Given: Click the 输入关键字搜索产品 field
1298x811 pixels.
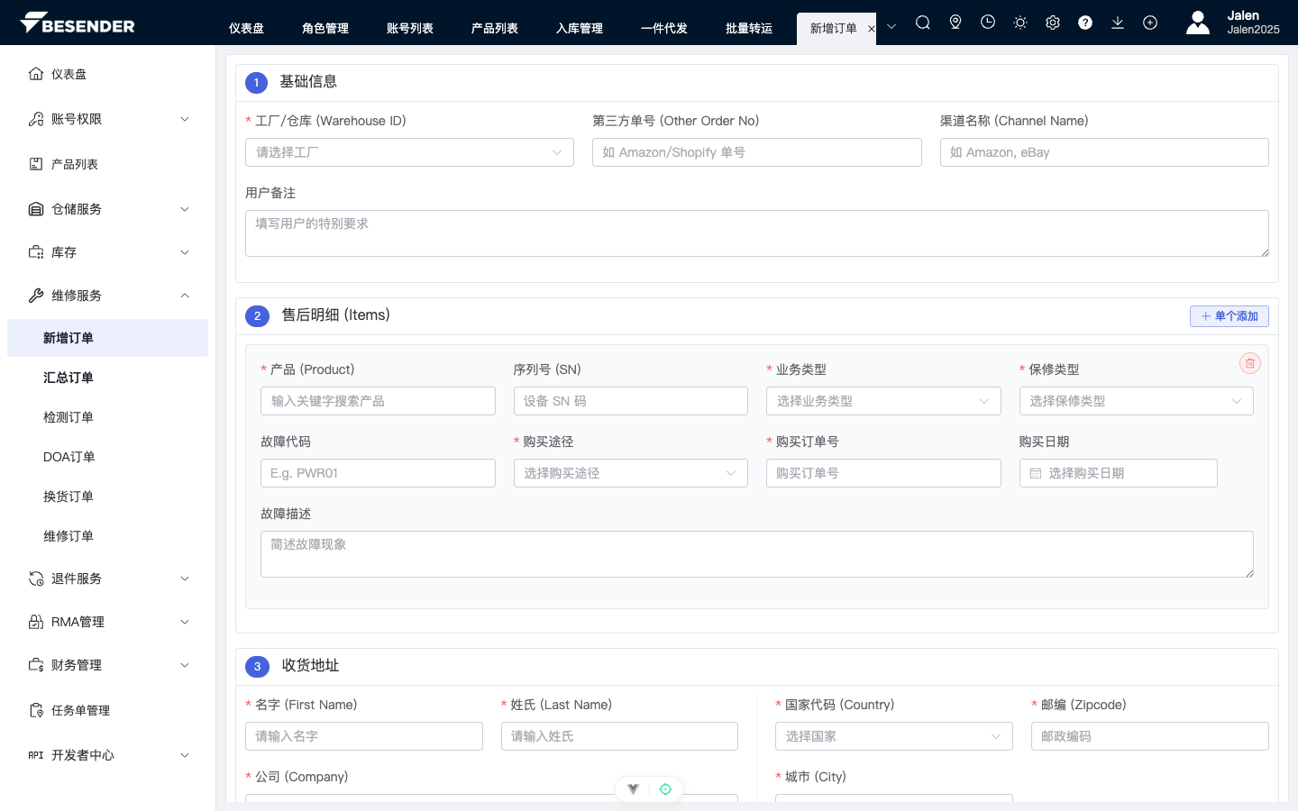Looking at the screenshot, I should 378,401.
